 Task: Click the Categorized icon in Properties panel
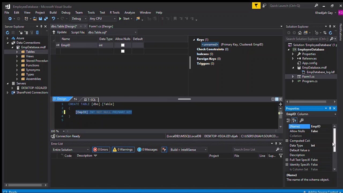click(289, 120)
